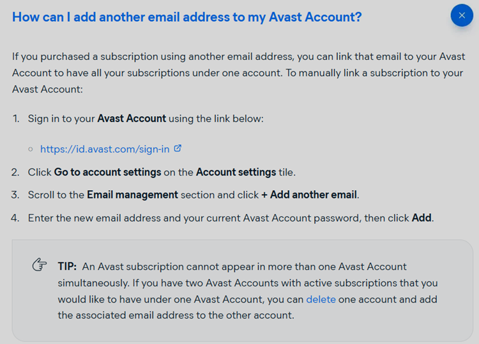Click the pointing hand tip icon
The width and height of the screenshot is (479, 344).
(40, 265)
